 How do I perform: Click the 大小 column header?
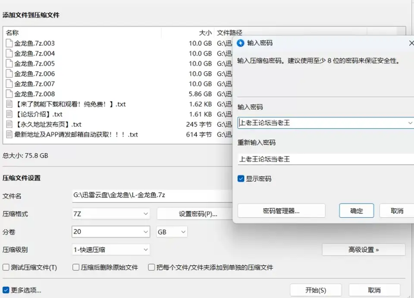(205, 33)
